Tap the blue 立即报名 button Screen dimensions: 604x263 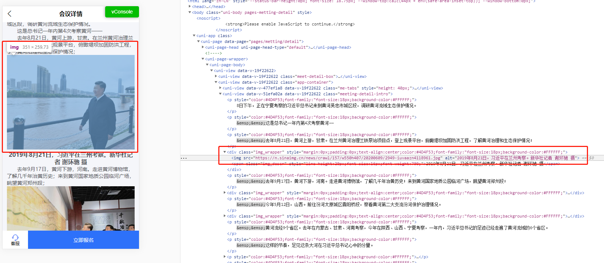(x=83, y=240)
